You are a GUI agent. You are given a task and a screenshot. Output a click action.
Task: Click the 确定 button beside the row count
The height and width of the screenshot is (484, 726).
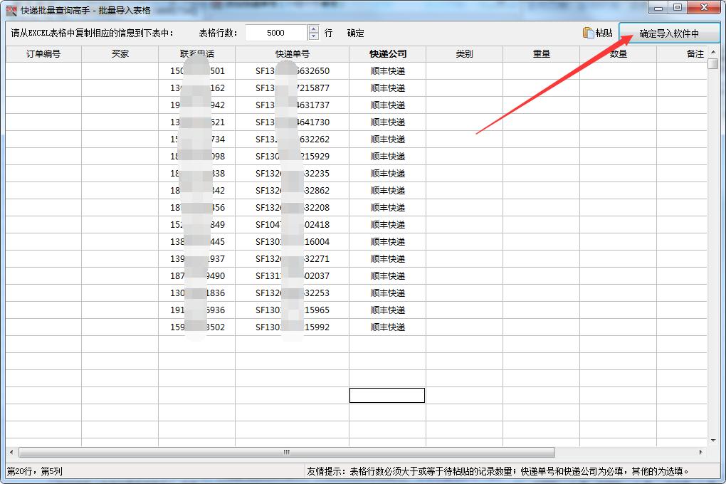[x=354, y=33]
